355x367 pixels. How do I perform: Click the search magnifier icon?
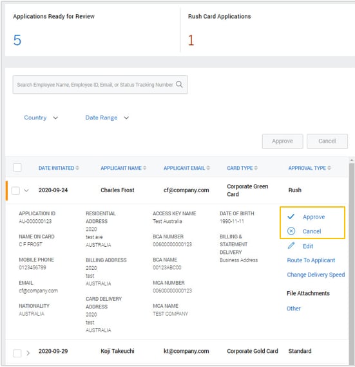[179, 84]
